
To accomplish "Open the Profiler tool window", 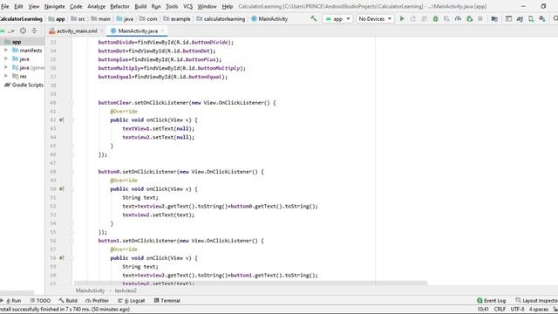I will pos(97,300).
